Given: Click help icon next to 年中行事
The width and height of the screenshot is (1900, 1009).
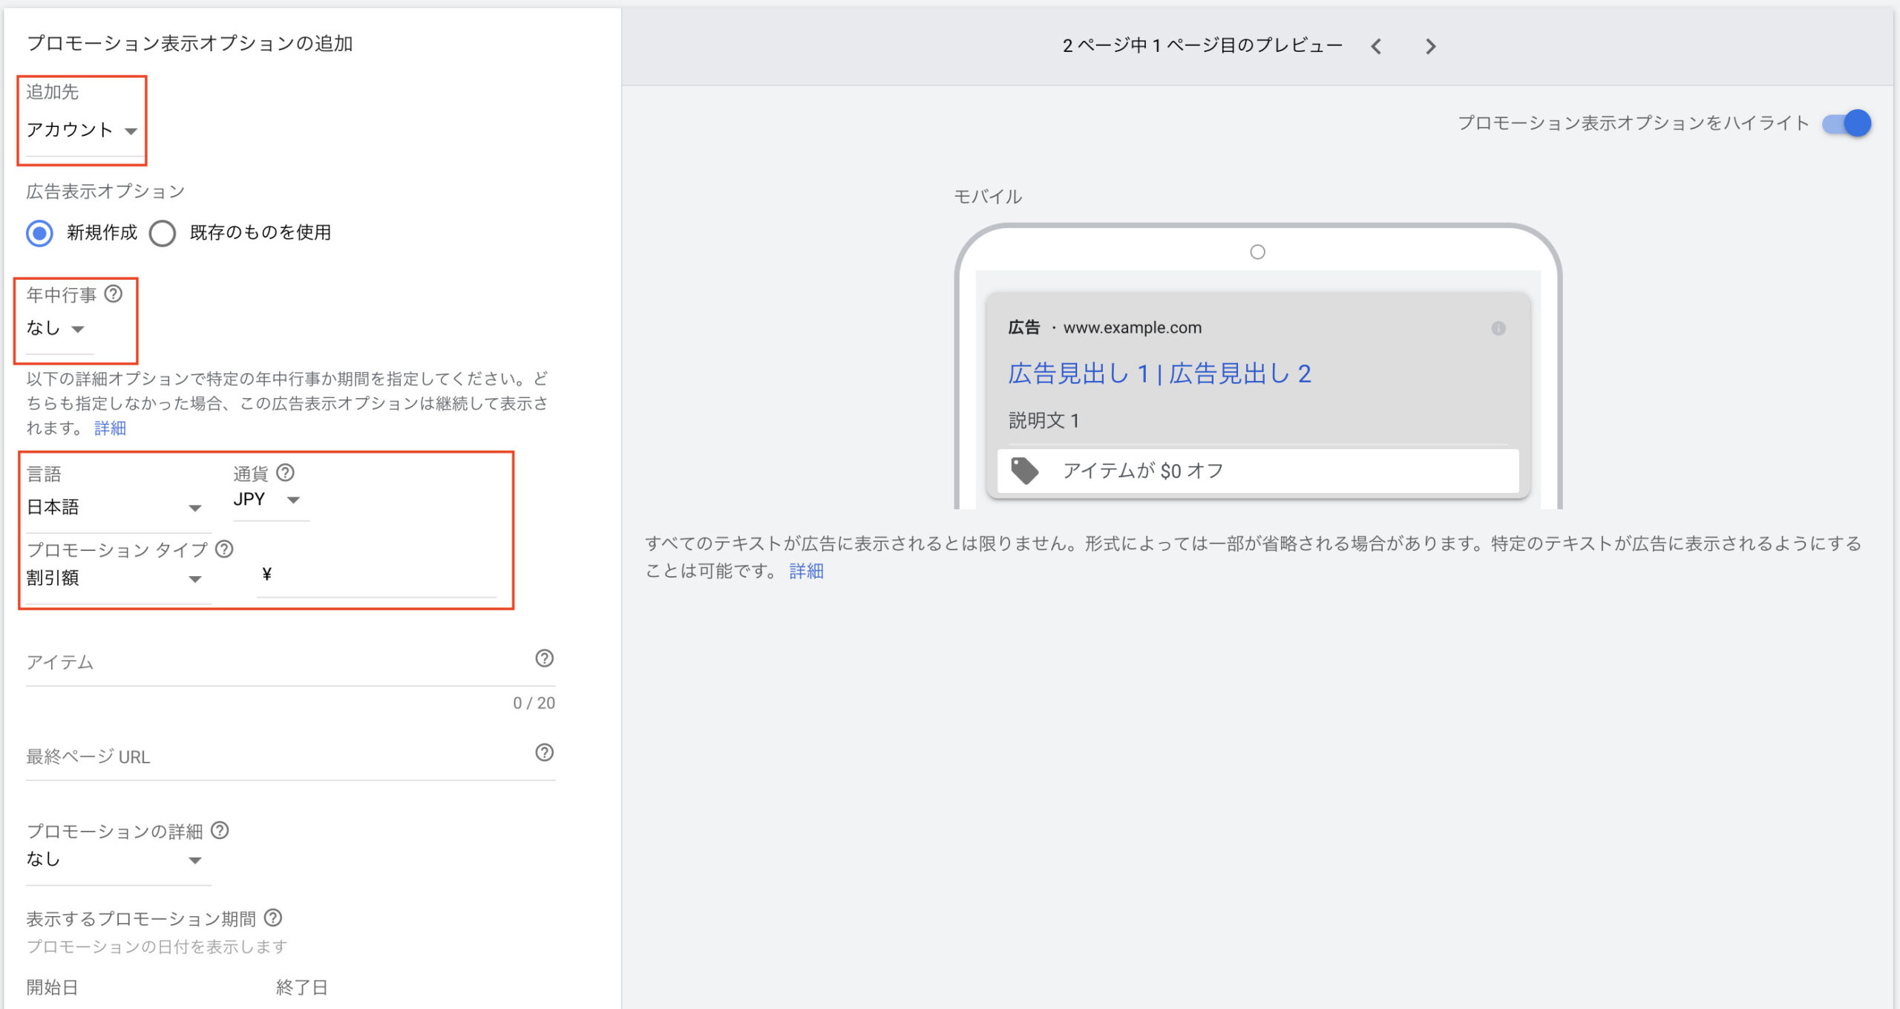Looking at the screenshot, I should [113, 294].
